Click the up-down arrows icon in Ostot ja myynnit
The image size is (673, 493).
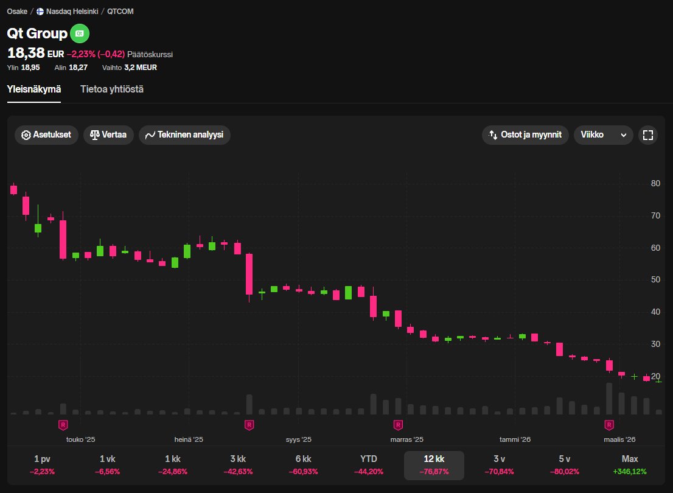(493, 135)
